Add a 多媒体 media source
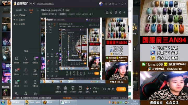 tap(80, 89)
